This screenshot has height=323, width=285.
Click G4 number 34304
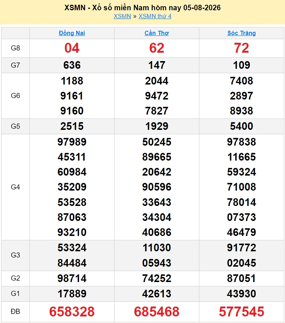point(157,217)
